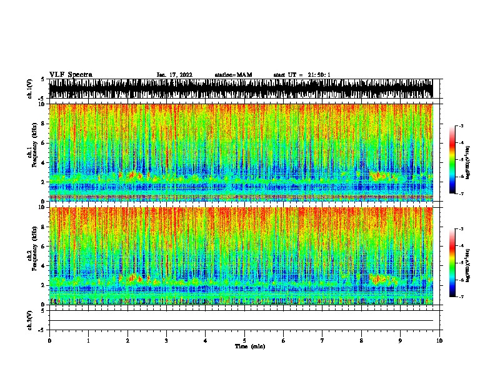Click the date "Jan. 17, 2022"

pyautogui.click(x=174, y=75)
